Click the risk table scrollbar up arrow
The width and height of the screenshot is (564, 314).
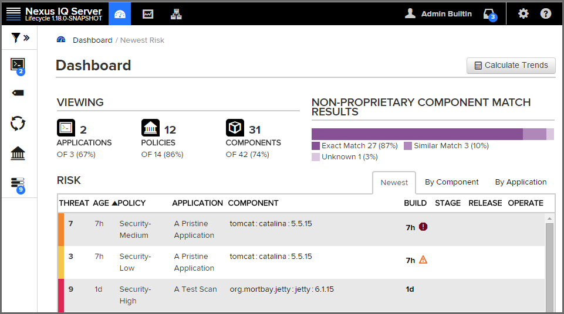[x=549, y=218]
